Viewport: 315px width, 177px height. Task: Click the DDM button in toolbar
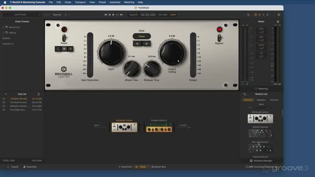pyautogui.click(x=173, y=15)
